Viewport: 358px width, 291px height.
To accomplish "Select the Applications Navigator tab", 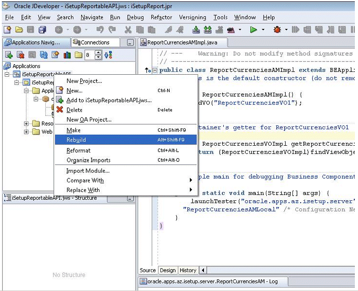I will coord(37,43).
